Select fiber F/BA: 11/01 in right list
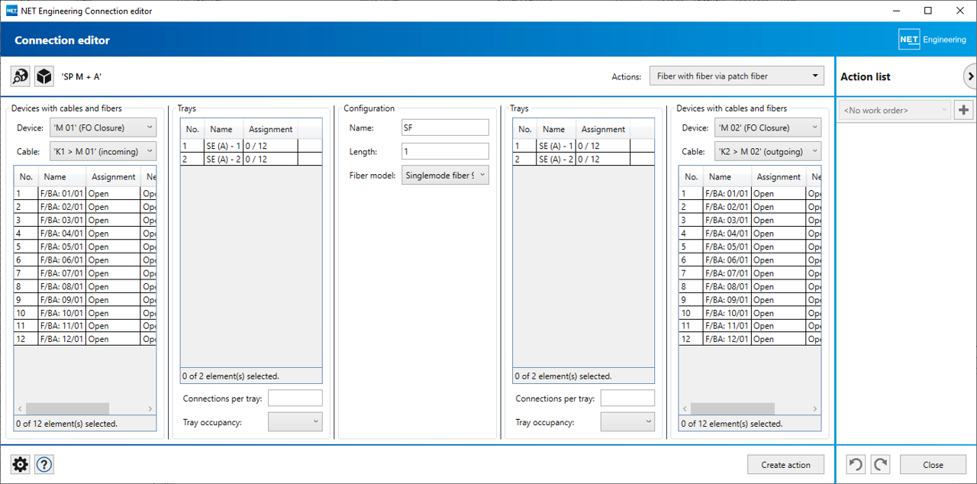Screen dimensions: 977x484 tap(750, 326)
